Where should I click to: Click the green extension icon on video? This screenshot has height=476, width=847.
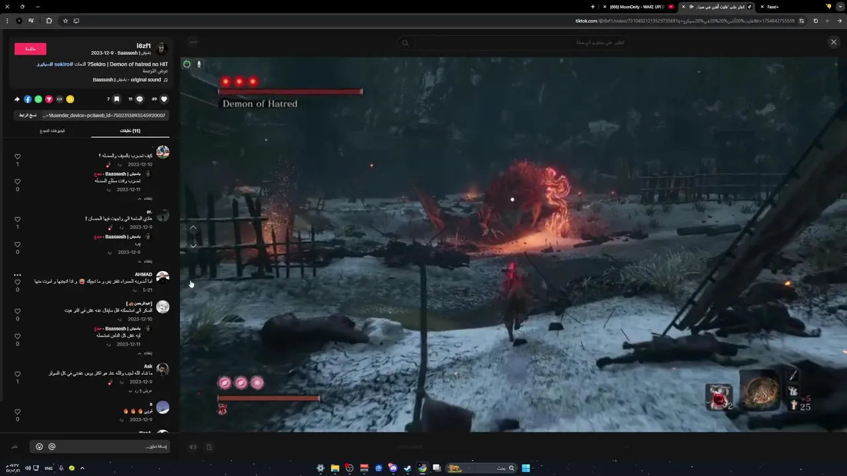[x=187, y=64]
